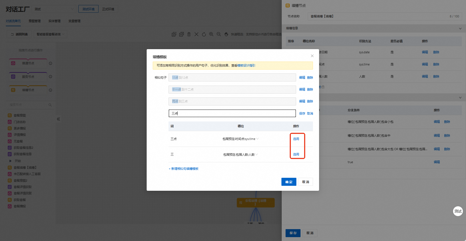Screen dimensions: 466x241
Task: Click the paste node toolbar icon
Action: [182, 34]
